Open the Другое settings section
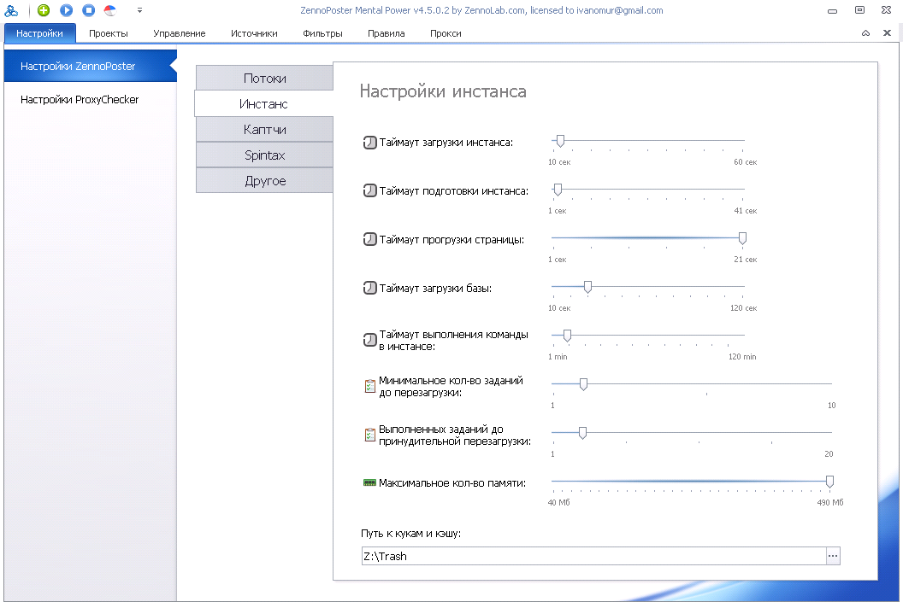The width and height of the screenshot is (903, 602). click(264, 181)
